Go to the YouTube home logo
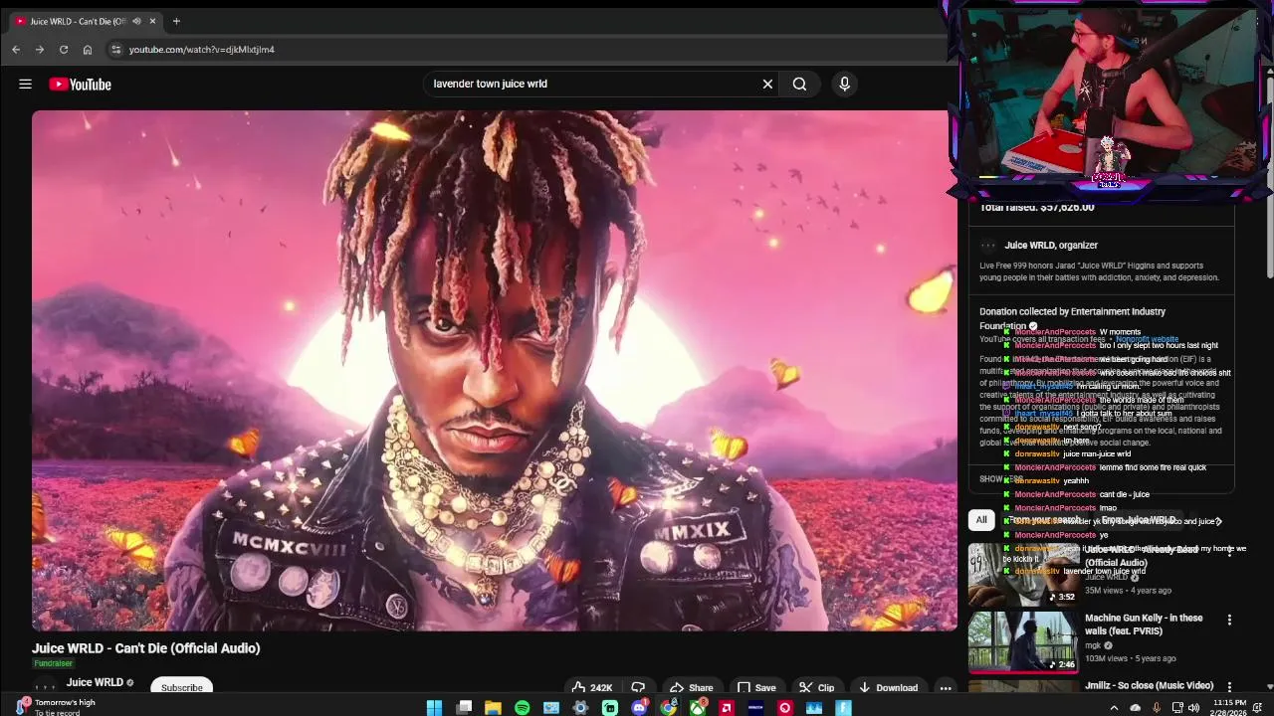Screen dimensions: 1274x716 (x=80, y=85)
